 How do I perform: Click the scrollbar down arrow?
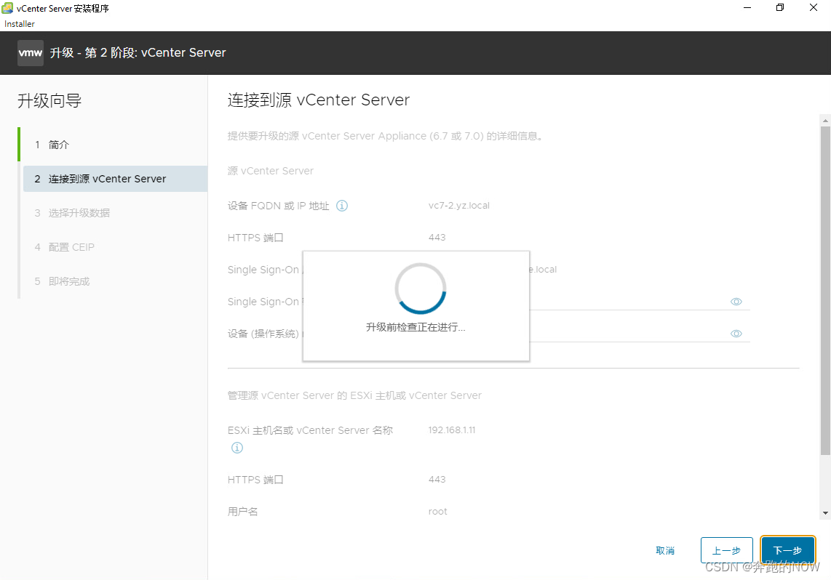[825, 513]
